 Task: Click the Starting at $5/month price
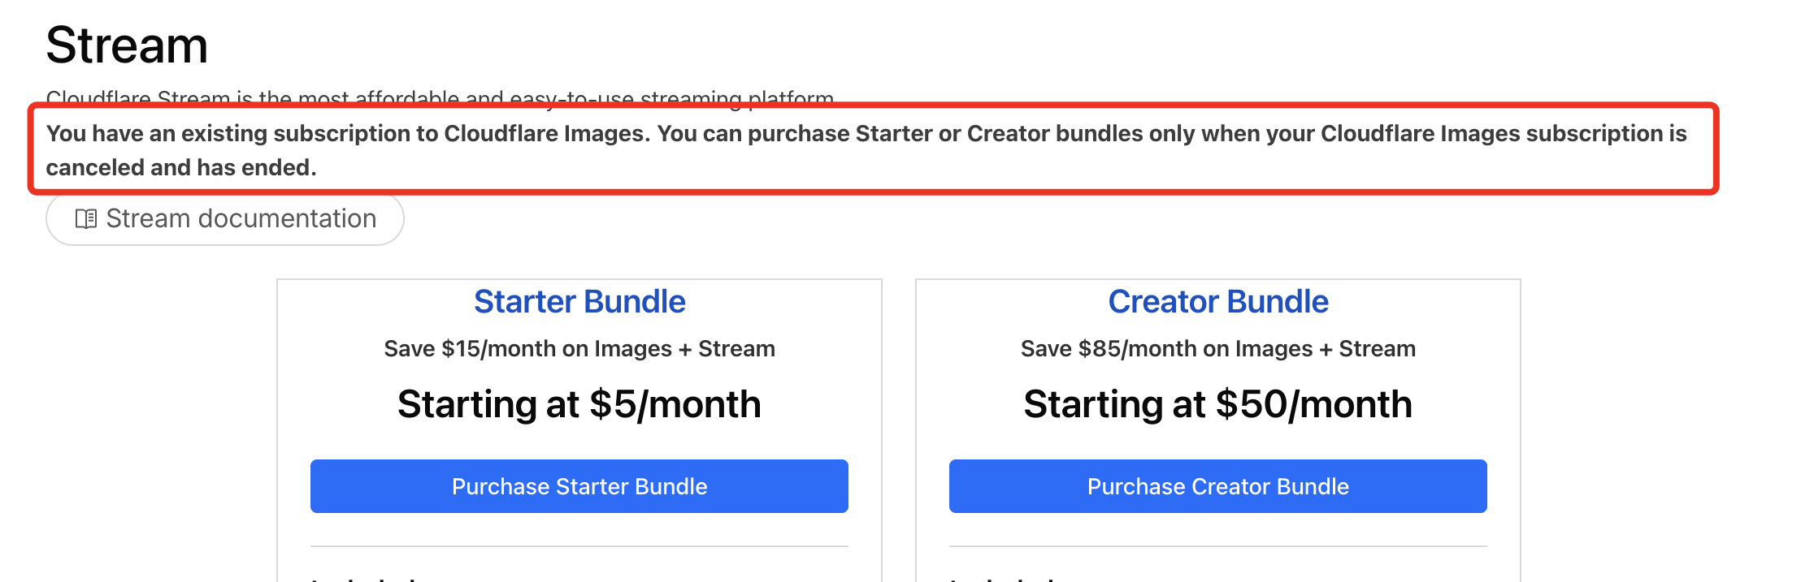579,404
